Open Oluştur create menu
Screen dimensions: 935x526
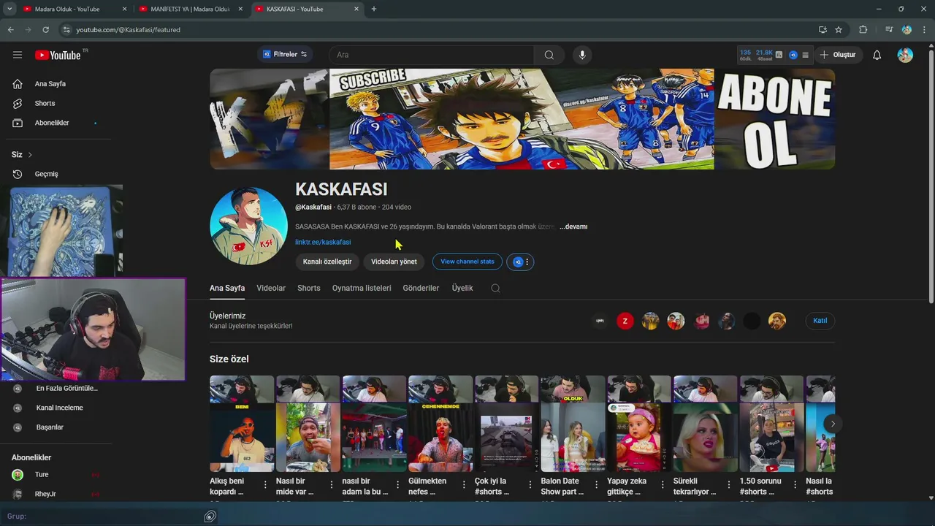pos(838,55)
